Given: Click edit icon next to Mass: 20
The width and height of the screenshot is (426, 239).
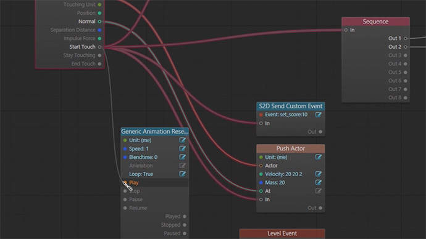Looking at the screenshot, I should click(319, 182).
